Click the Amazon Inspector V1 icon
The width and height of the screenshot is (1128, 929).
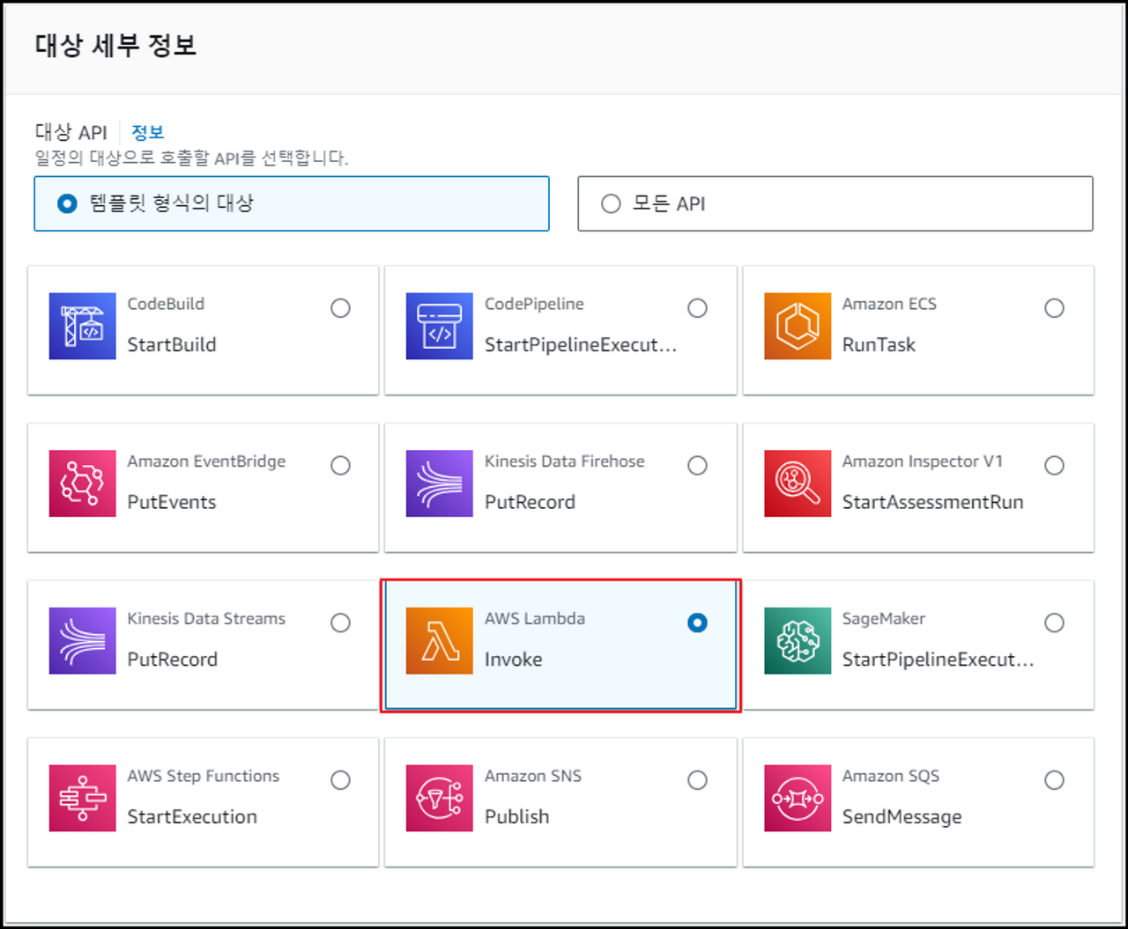click(798, 483)
